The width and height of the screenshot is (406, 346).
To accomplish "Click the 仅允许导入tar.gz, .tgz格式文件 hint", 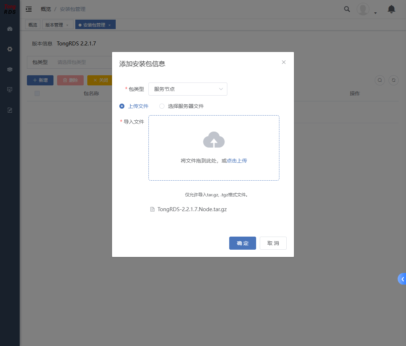I will 217,195.
